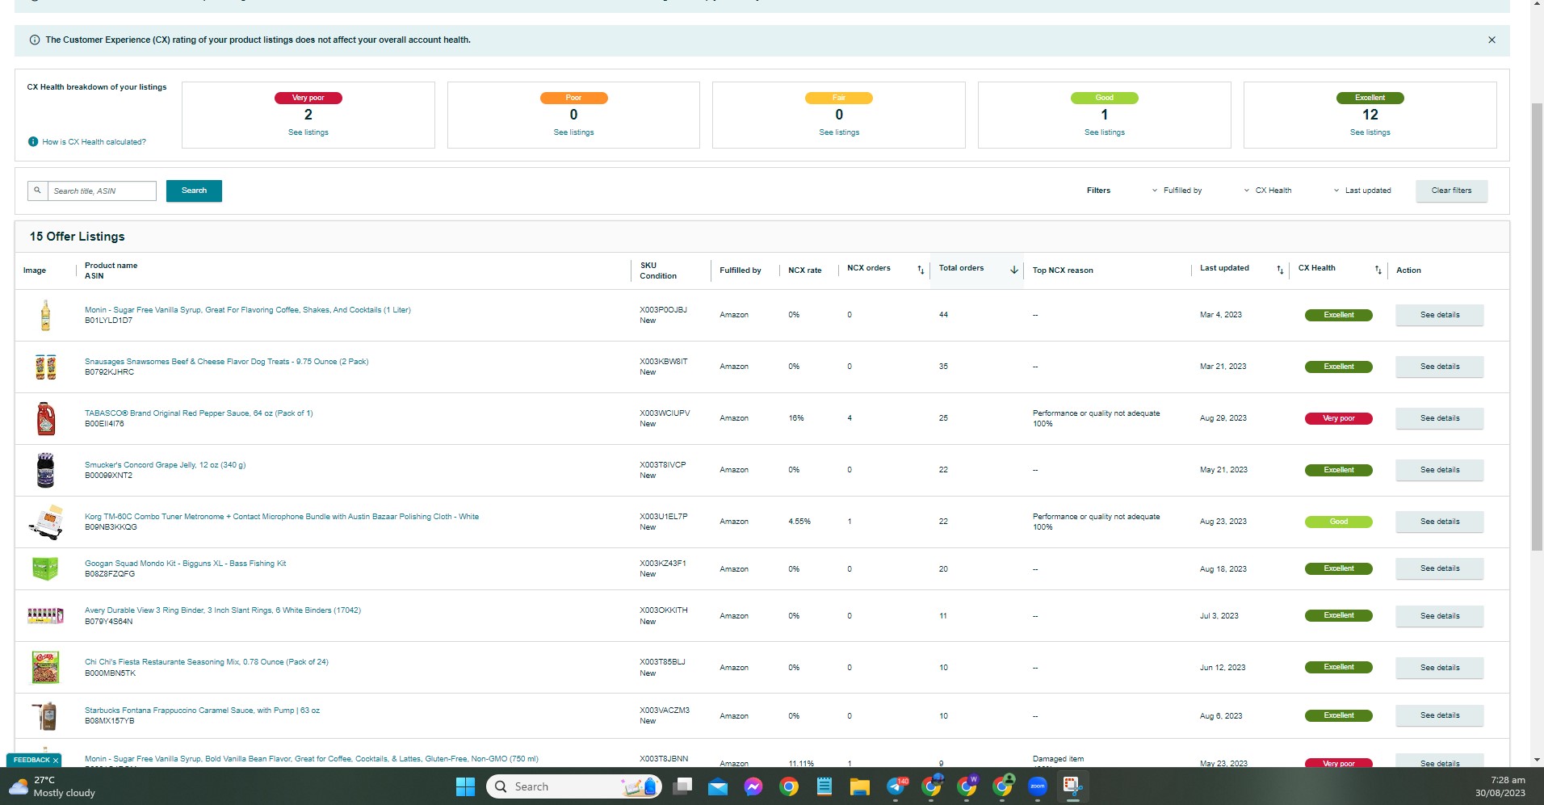Image resolution: width=1544 pixels, height=805 pixels.
Task: Open Starbucks Fontana Frappuccino Caramel Sauce link
Action: coord(202,711)
